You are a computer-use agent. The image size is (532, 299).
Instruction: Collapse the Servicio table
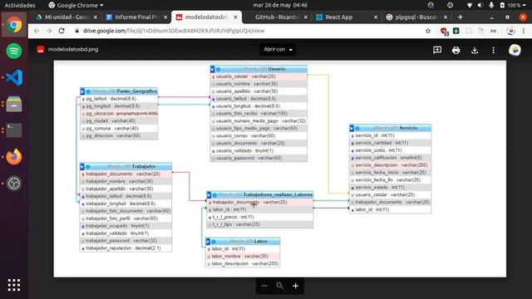click(x=352, y=128)
